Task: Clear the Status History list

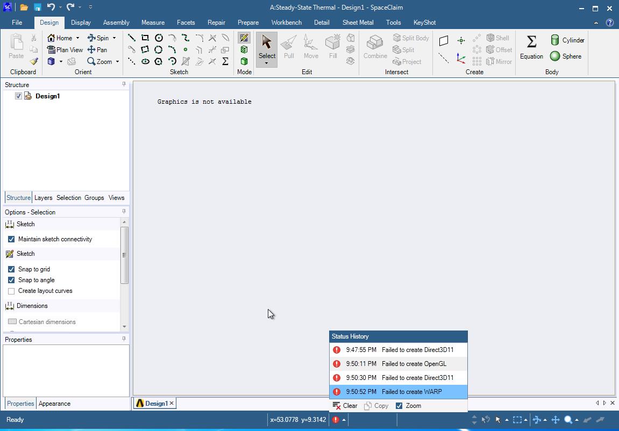Action: (x=345, y=406)
